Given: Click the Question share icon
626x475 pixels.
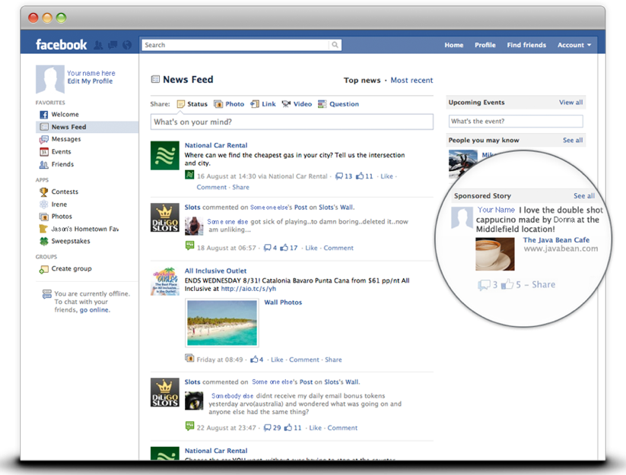Looking at the screenshot, I should [323, 104].
